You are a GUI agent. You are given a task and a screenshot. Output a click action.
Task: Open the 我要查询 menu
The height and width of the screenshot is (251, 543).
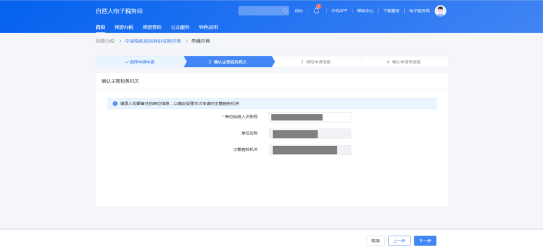[152, 27]
